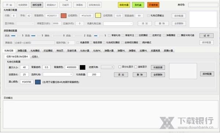Image resolution: width=220 pixels, height=133 pixels.
Task: Focus the 房间号 room number field
Action: (x=203, y=5)
